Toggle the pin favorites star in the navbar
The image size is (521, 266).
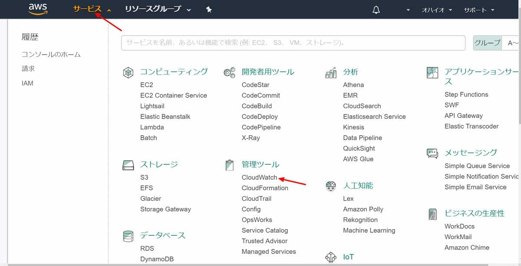click(x=209, y=9)
